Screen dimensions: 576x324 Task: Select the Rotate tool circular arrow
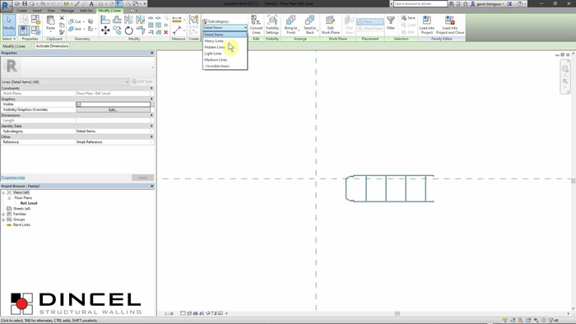pos(128,30)
